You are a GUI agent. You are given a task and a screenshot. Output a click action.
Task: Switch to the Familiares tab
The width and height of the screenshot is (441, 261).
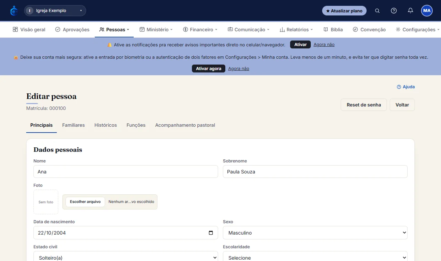pos(73,125)
